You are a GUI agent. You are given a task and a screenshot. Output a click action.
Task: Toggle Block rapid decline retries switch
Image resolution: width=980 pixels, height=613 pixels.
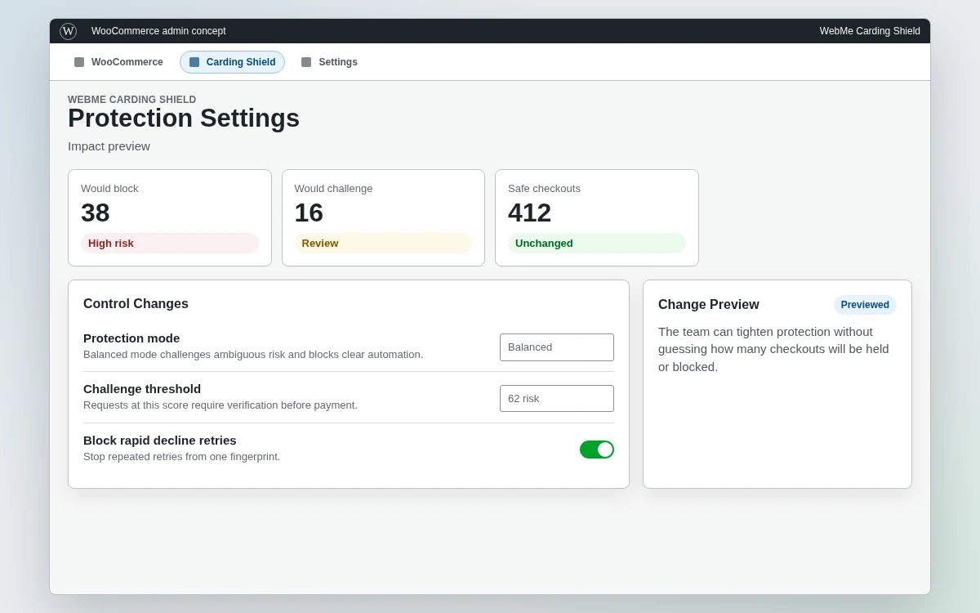coord(597,450)
